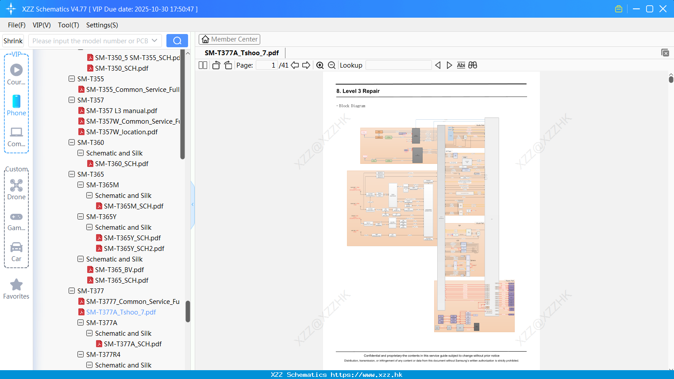Select the SM-T377A_Tshoo_7.pdf tab
Image resolution: width=674 pixels, height=379 pixels.
(x=242, y=53)
